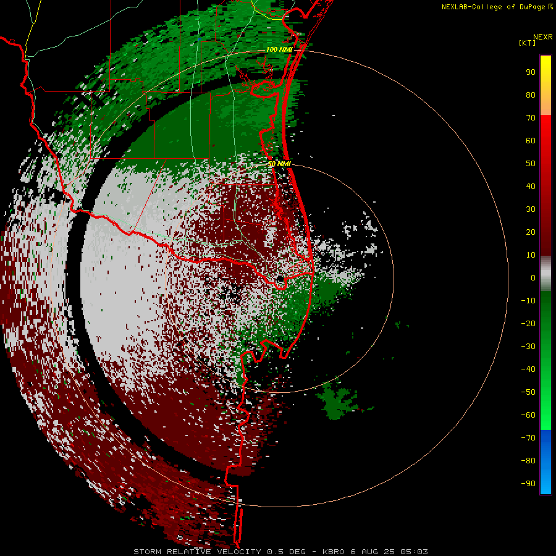Image resolution: width=556 pixels, height=556 pixels.
Task: Click the '50' scale value
Action: (x=531, y=164)
